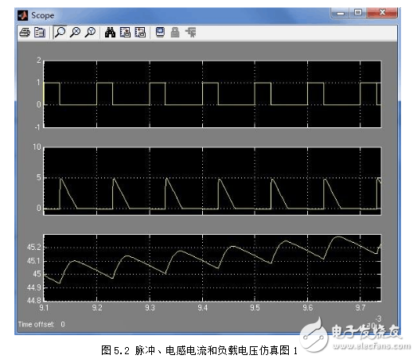Open the Scope Parameters icon

point(40,33)
